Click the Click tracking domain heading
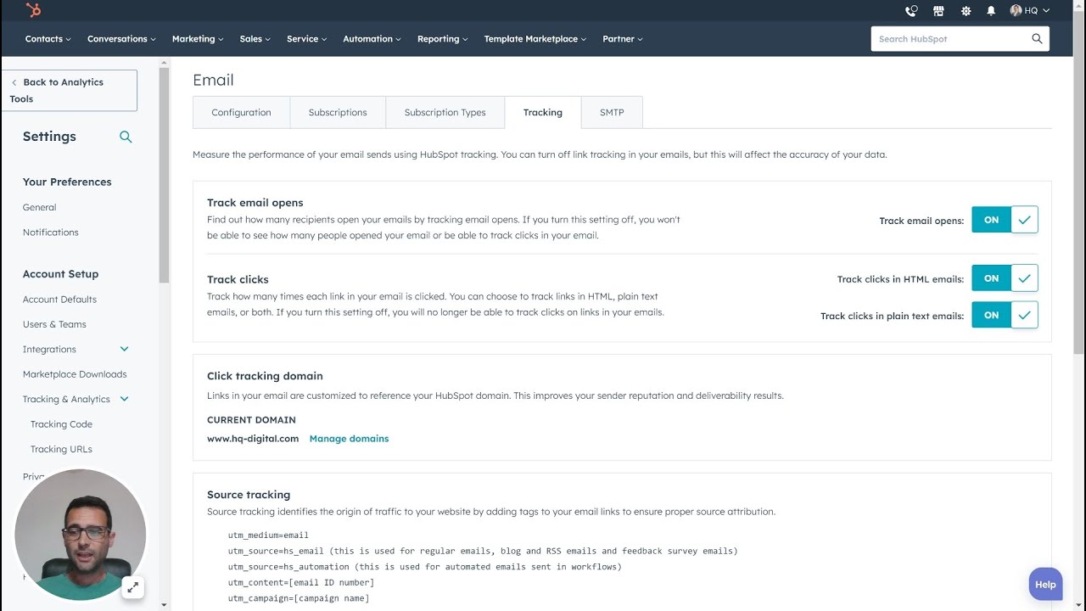Screen dimensions: 1086x611 click(x=265, y=376)
